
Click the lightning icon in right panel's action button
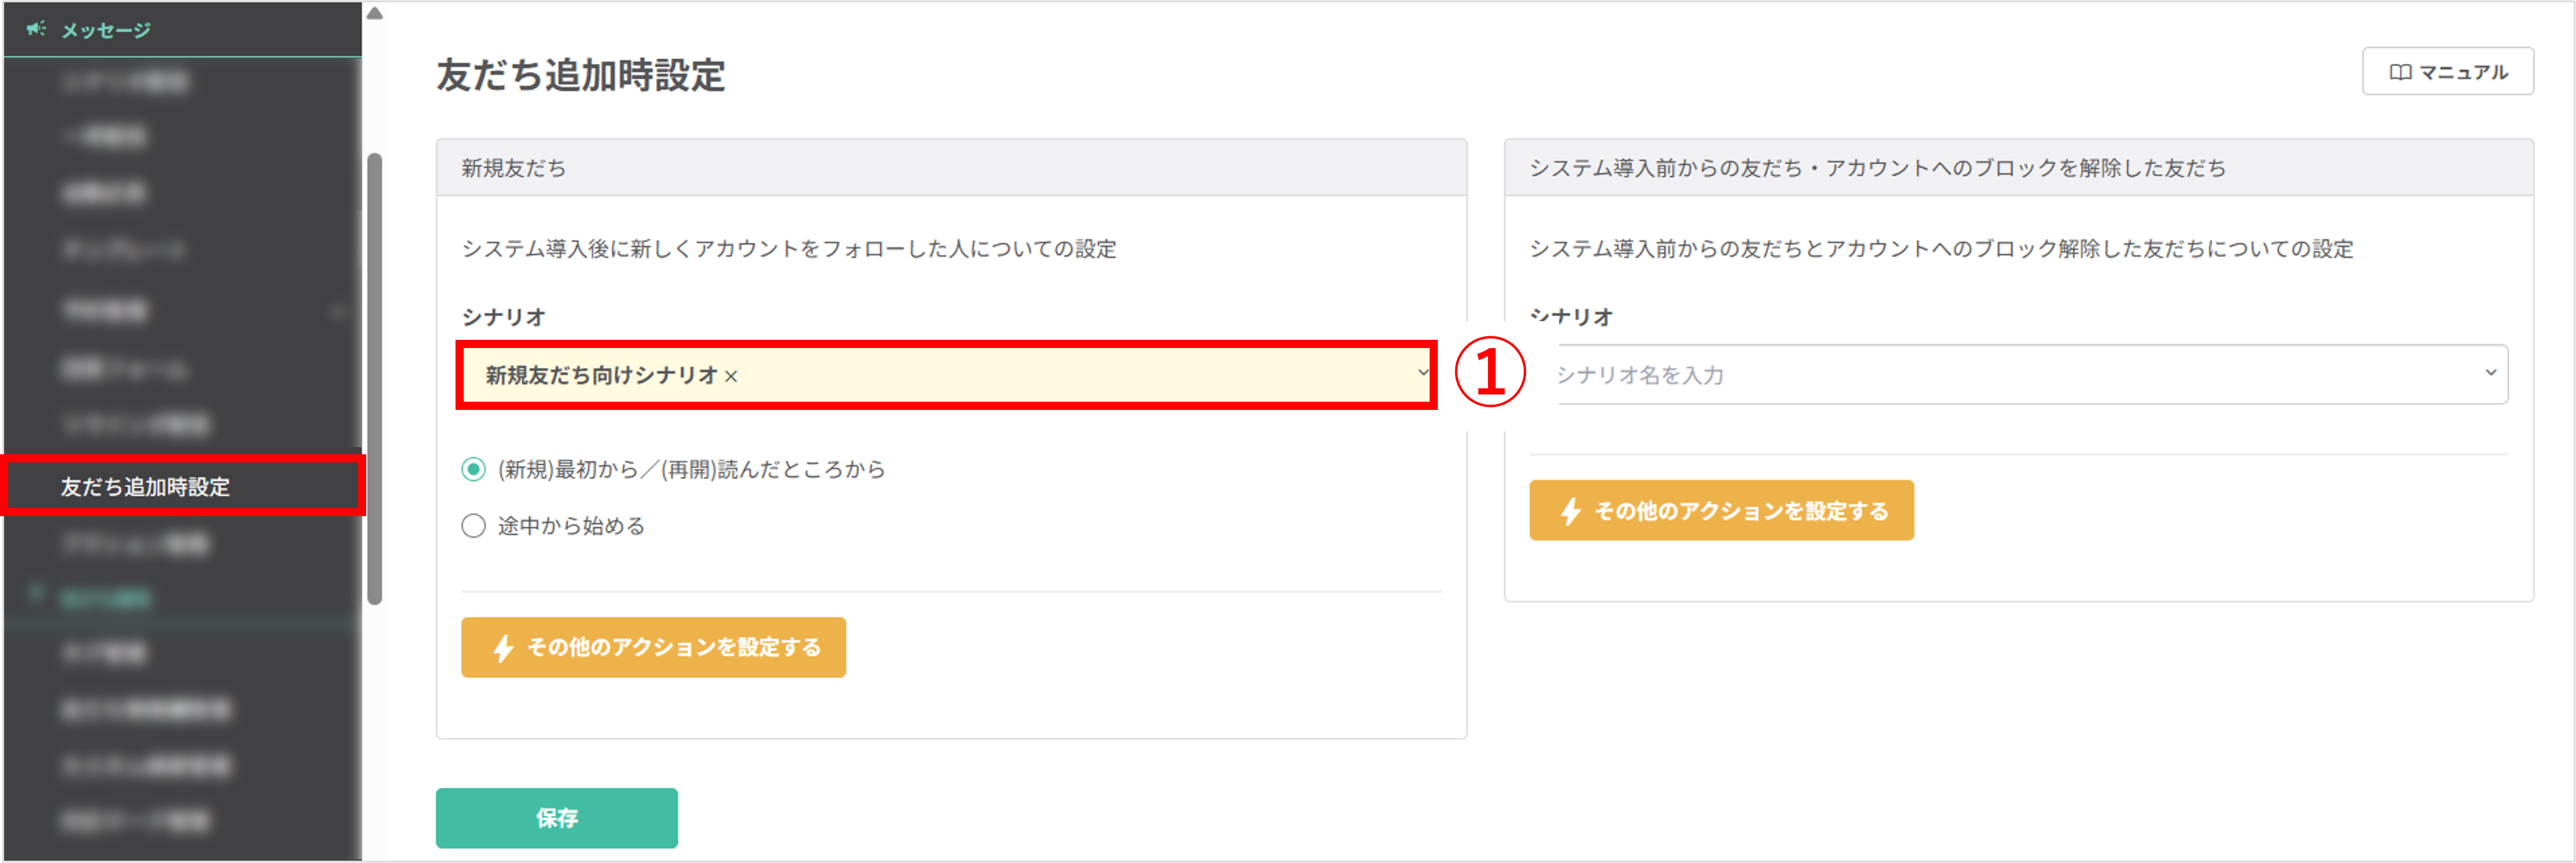click(1571, 511)
